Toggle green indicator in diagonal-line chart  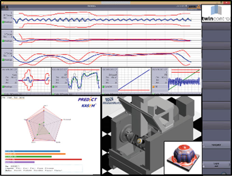[104, 87]
